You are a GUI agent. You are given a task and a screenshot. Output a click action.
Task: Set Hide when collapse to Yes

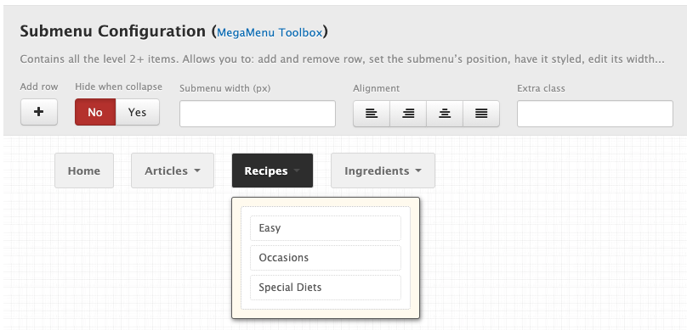(x=137, y=112)
